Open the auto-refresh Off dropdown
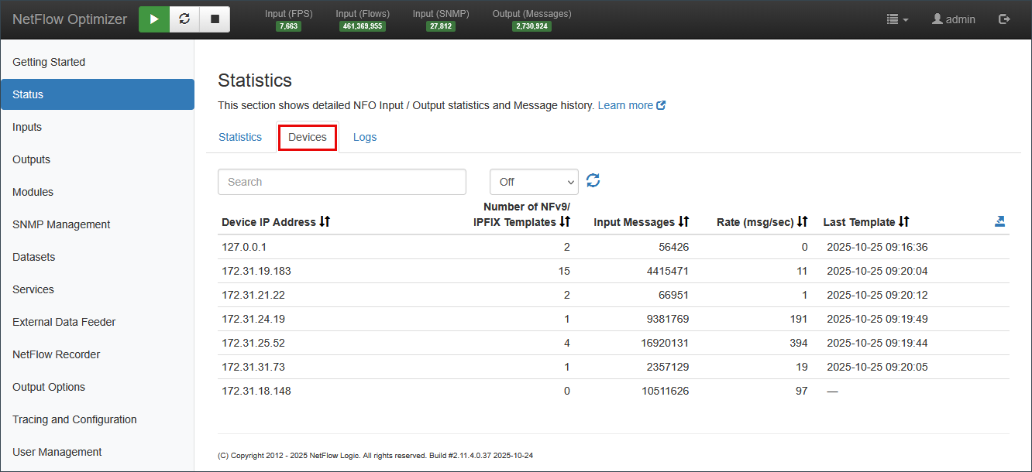 click(534, 182)
